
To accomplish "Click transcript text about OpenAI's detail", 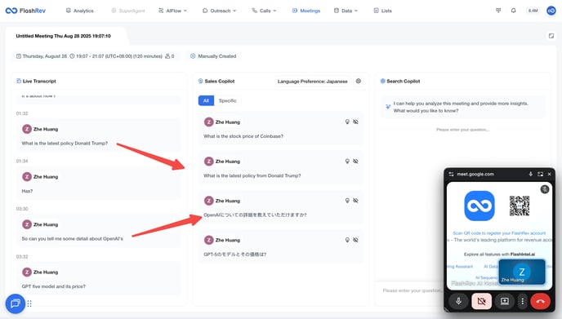I will pos(72,238).
